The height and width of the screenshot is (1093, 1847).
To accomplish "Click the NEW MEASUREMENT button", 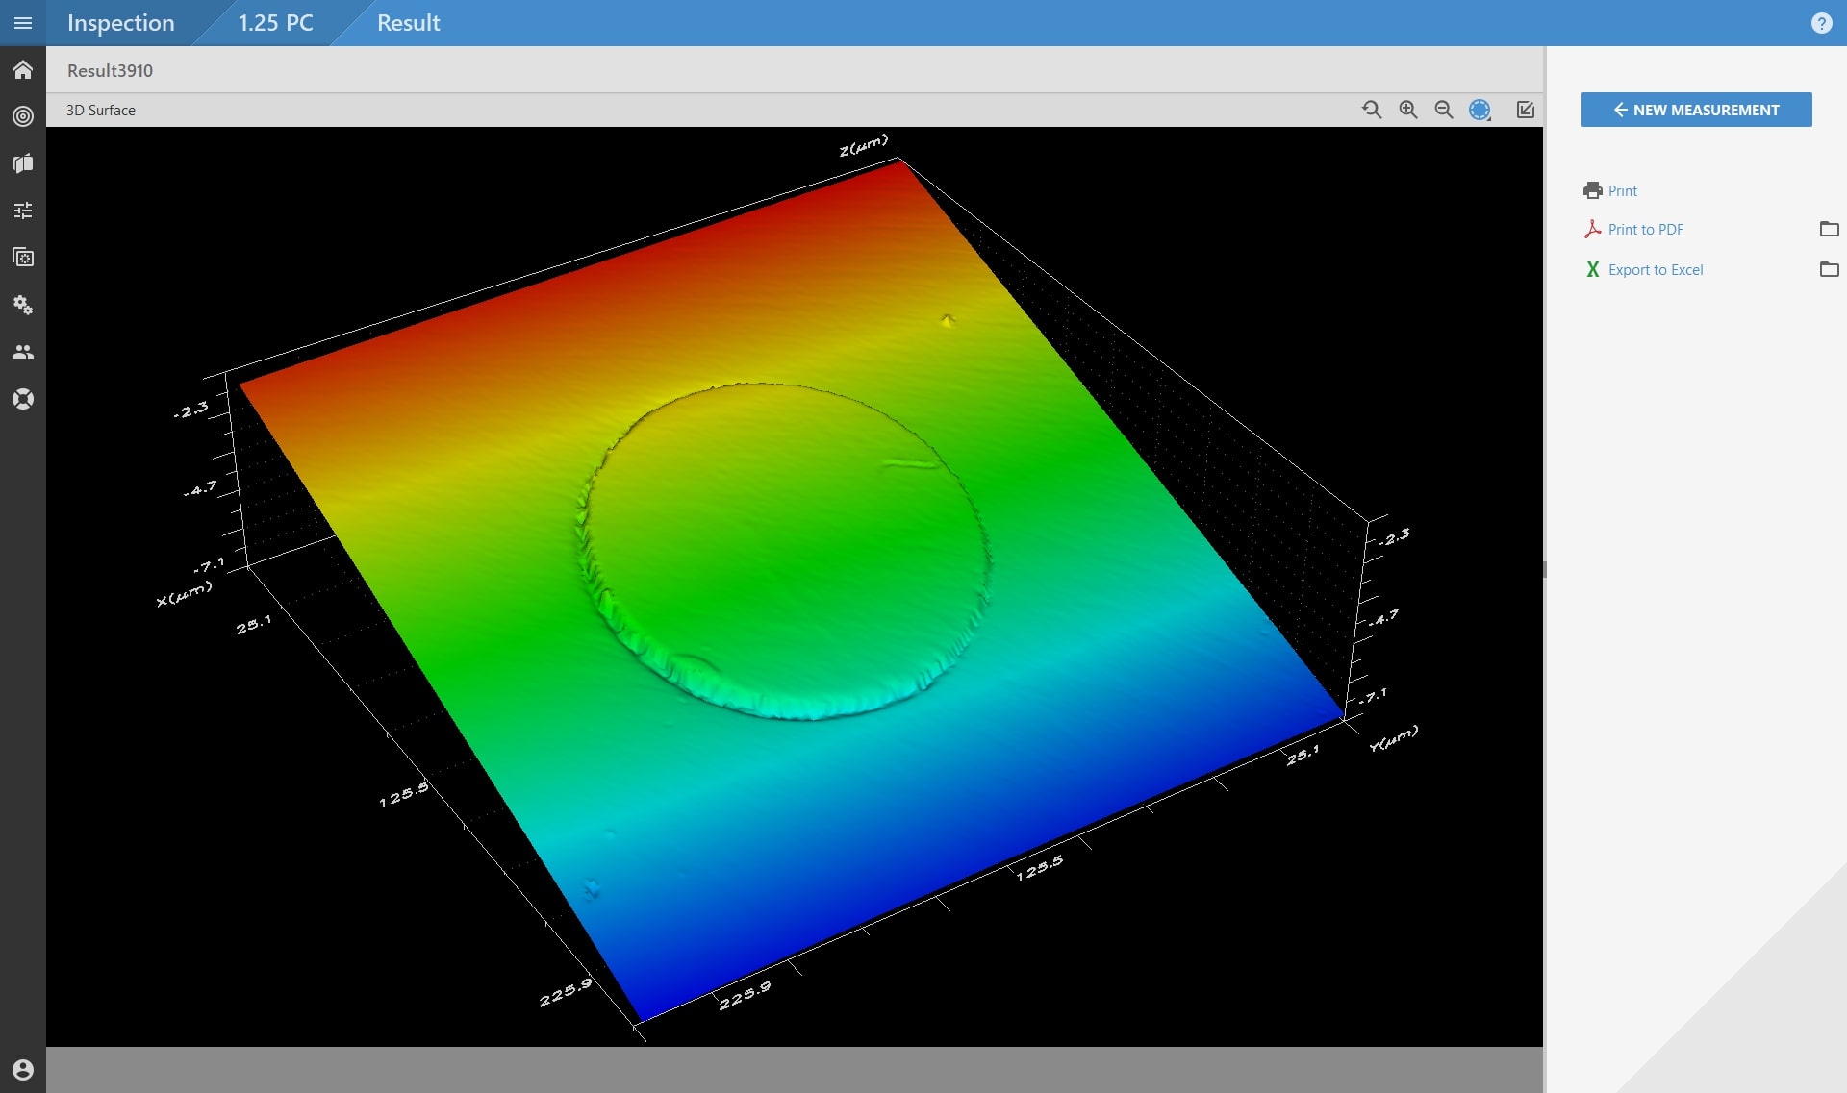I will pos(1695,110).
